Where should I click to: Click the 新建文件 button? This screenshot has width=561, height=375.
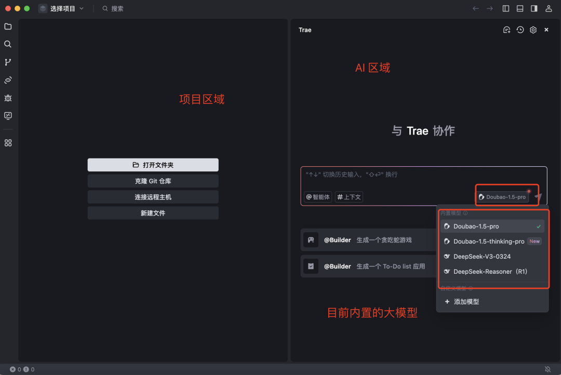(x=153, y=213)
